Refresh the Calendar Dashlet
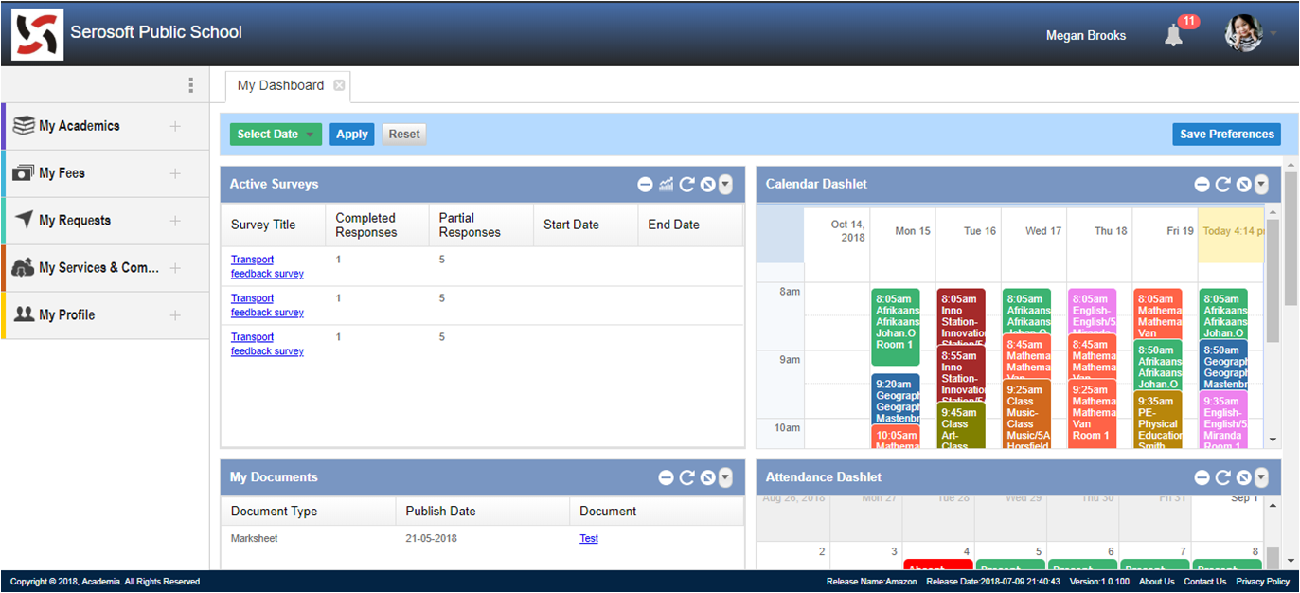Screen dimensions: 1300x593 pyautogui.click(x=1223, y=185)
